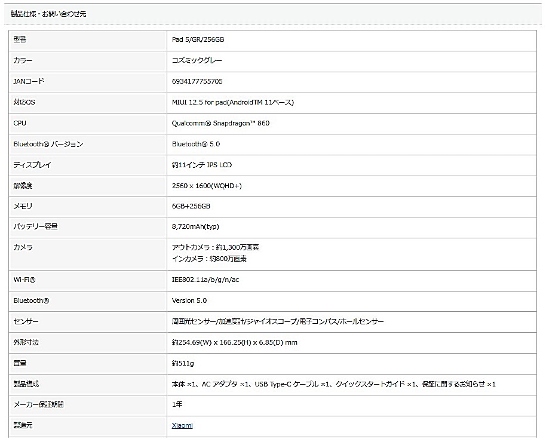The height and width of the screenshot is (448, 546).
Task: Click the dimensions value 約254.69(W) x 166.25(H)
Action: [234, 342]
